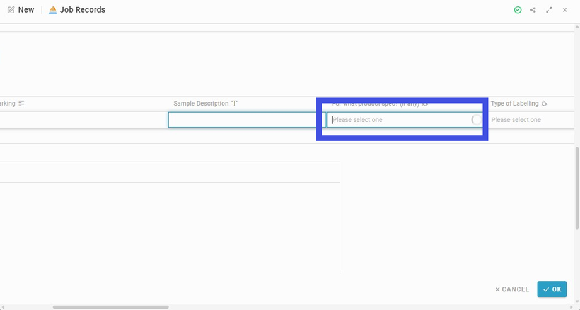Expand the dialog with the fullscreen arrows icon
The image size is (580, 310).
click(x=549, y=10)
